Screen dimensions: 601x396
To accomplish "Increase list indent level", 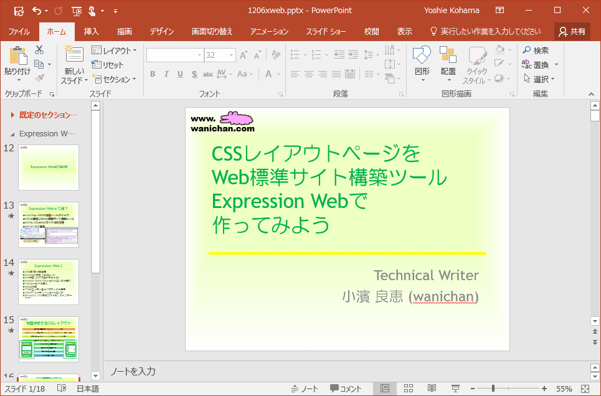I will pos(353,55).
